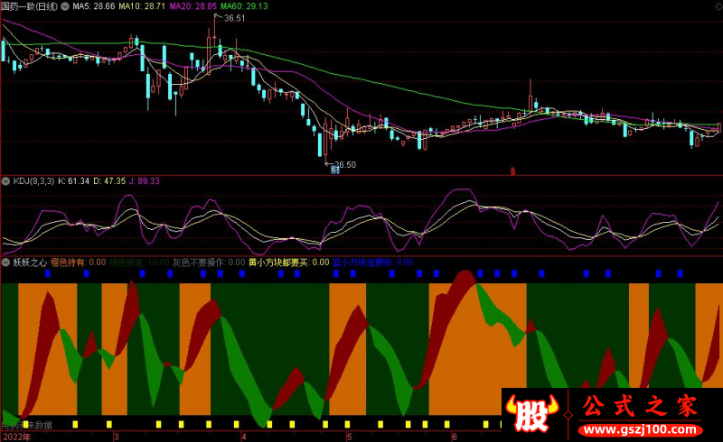Expand the 妖妖之心 indicator menu arrow
Image resolution: width=723 pixels, height=442 pixels.
click(6, 262)
